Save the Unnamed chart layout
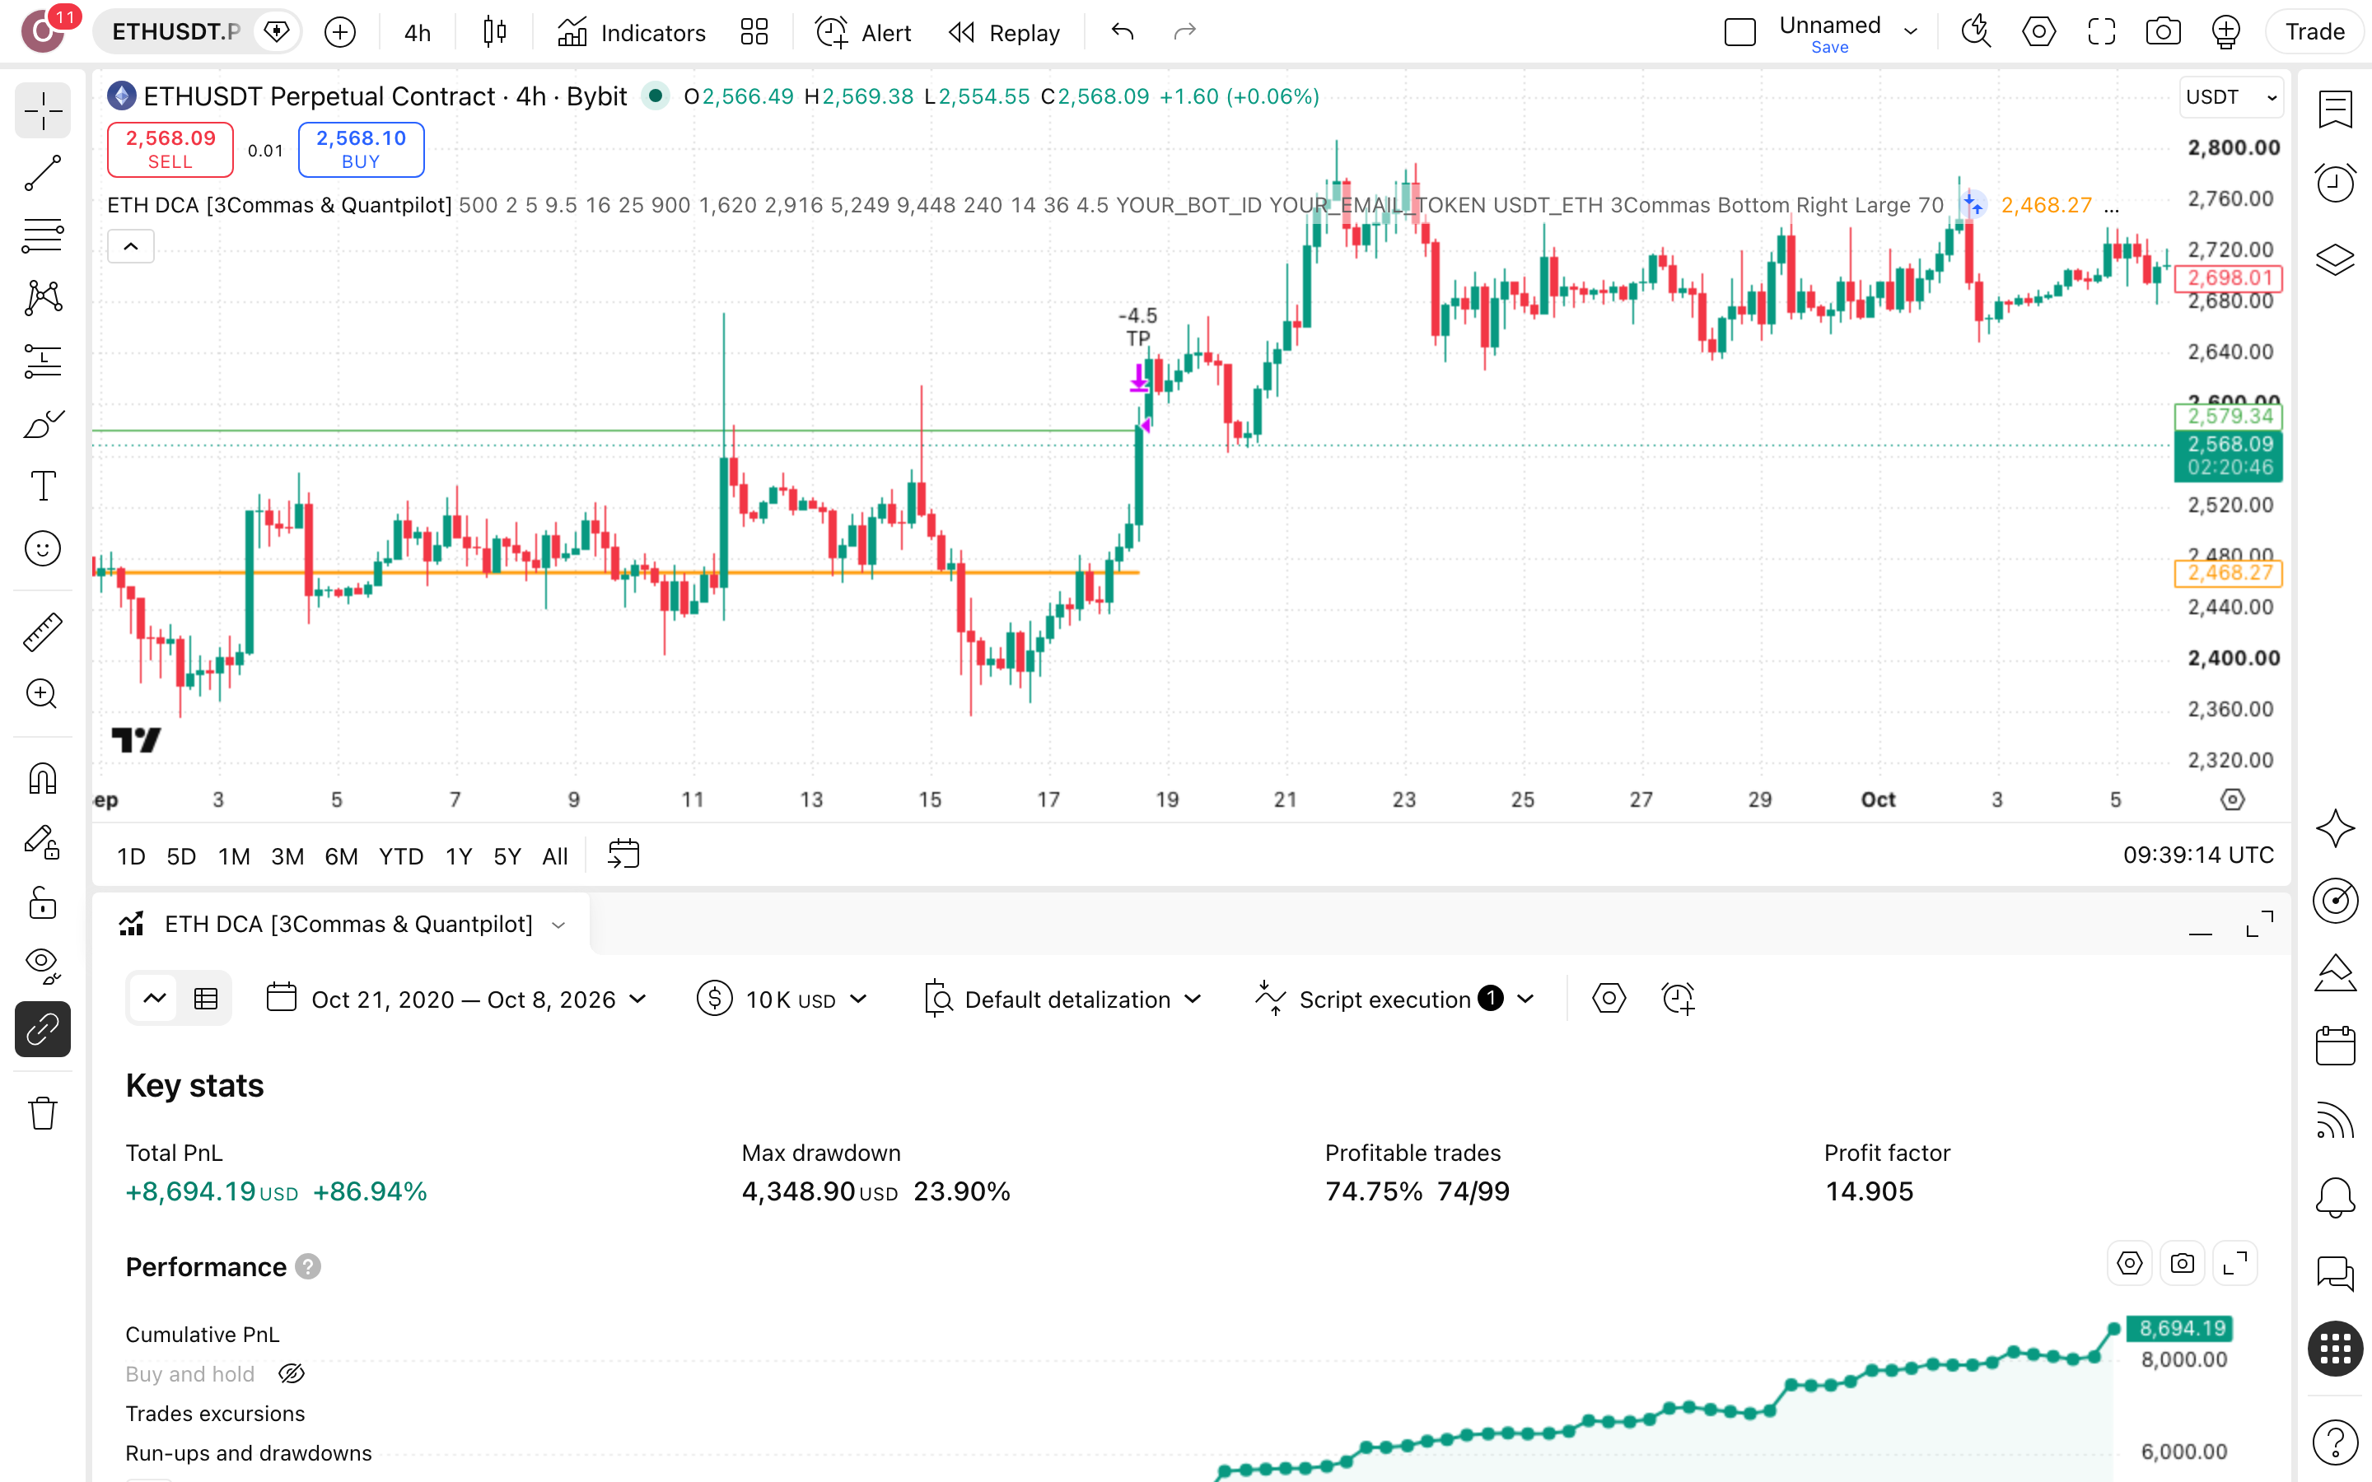This screenshot has width=2372, height=1482. (1829, 47)
